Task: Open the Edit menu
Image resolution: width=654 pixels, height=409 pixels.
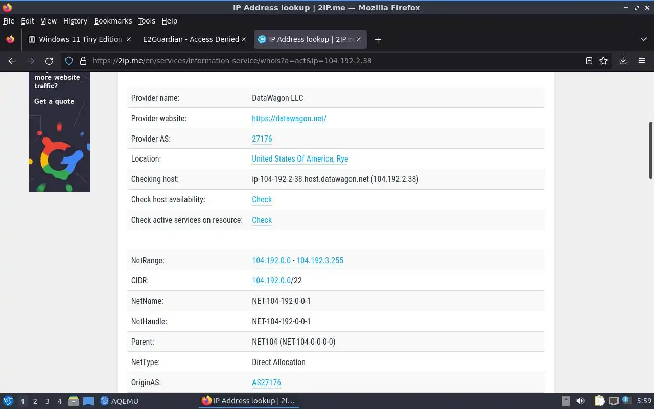Action: pyautogui.click(x=28, y=21)
